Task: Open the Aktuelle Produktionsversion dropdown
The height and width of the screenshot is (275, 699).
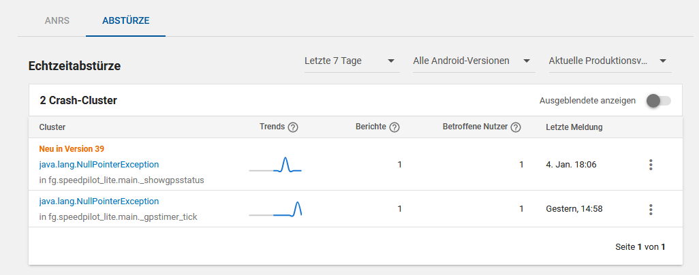Action: pyautogui.click(x=608, y=61)
